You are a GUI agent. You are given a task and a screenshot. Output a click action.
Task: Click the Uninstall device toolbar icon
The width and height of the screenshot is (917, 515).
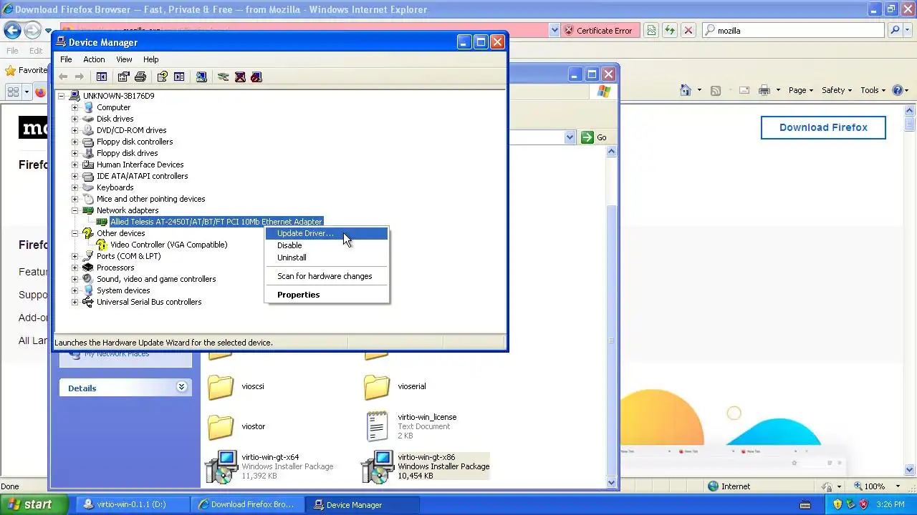pyautogui.click(x=240, y=77)
